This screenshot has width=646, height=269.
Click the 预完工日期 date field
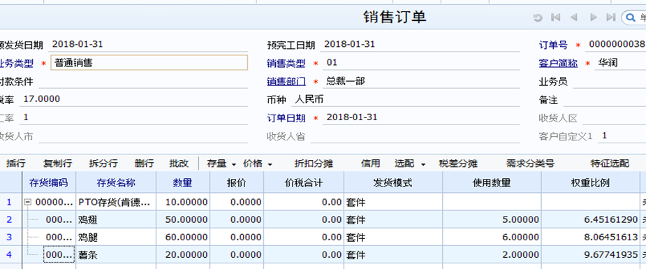pyautogui.click(x=420, y=44)
